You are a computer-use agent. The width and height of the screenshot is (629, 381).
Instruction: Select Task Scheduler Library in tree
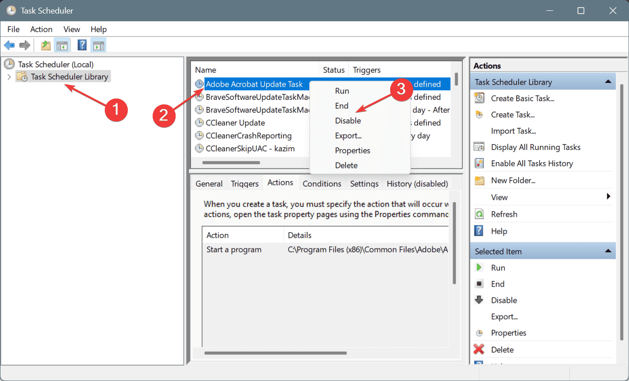point(70,77)
